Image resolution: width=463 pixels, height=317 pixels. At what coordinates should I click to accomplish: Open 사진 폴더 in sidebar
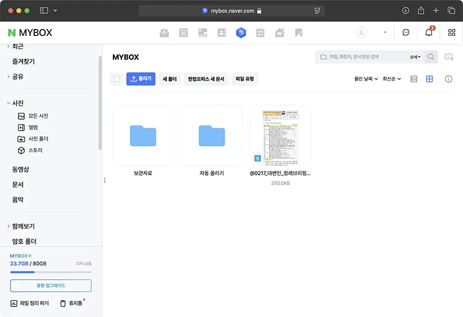(x=33, y=139)
